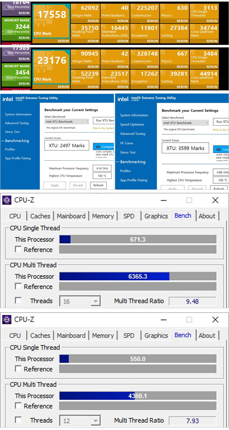
Task: Close the CPU-Z window showing 4360.1
Action: 215,320
